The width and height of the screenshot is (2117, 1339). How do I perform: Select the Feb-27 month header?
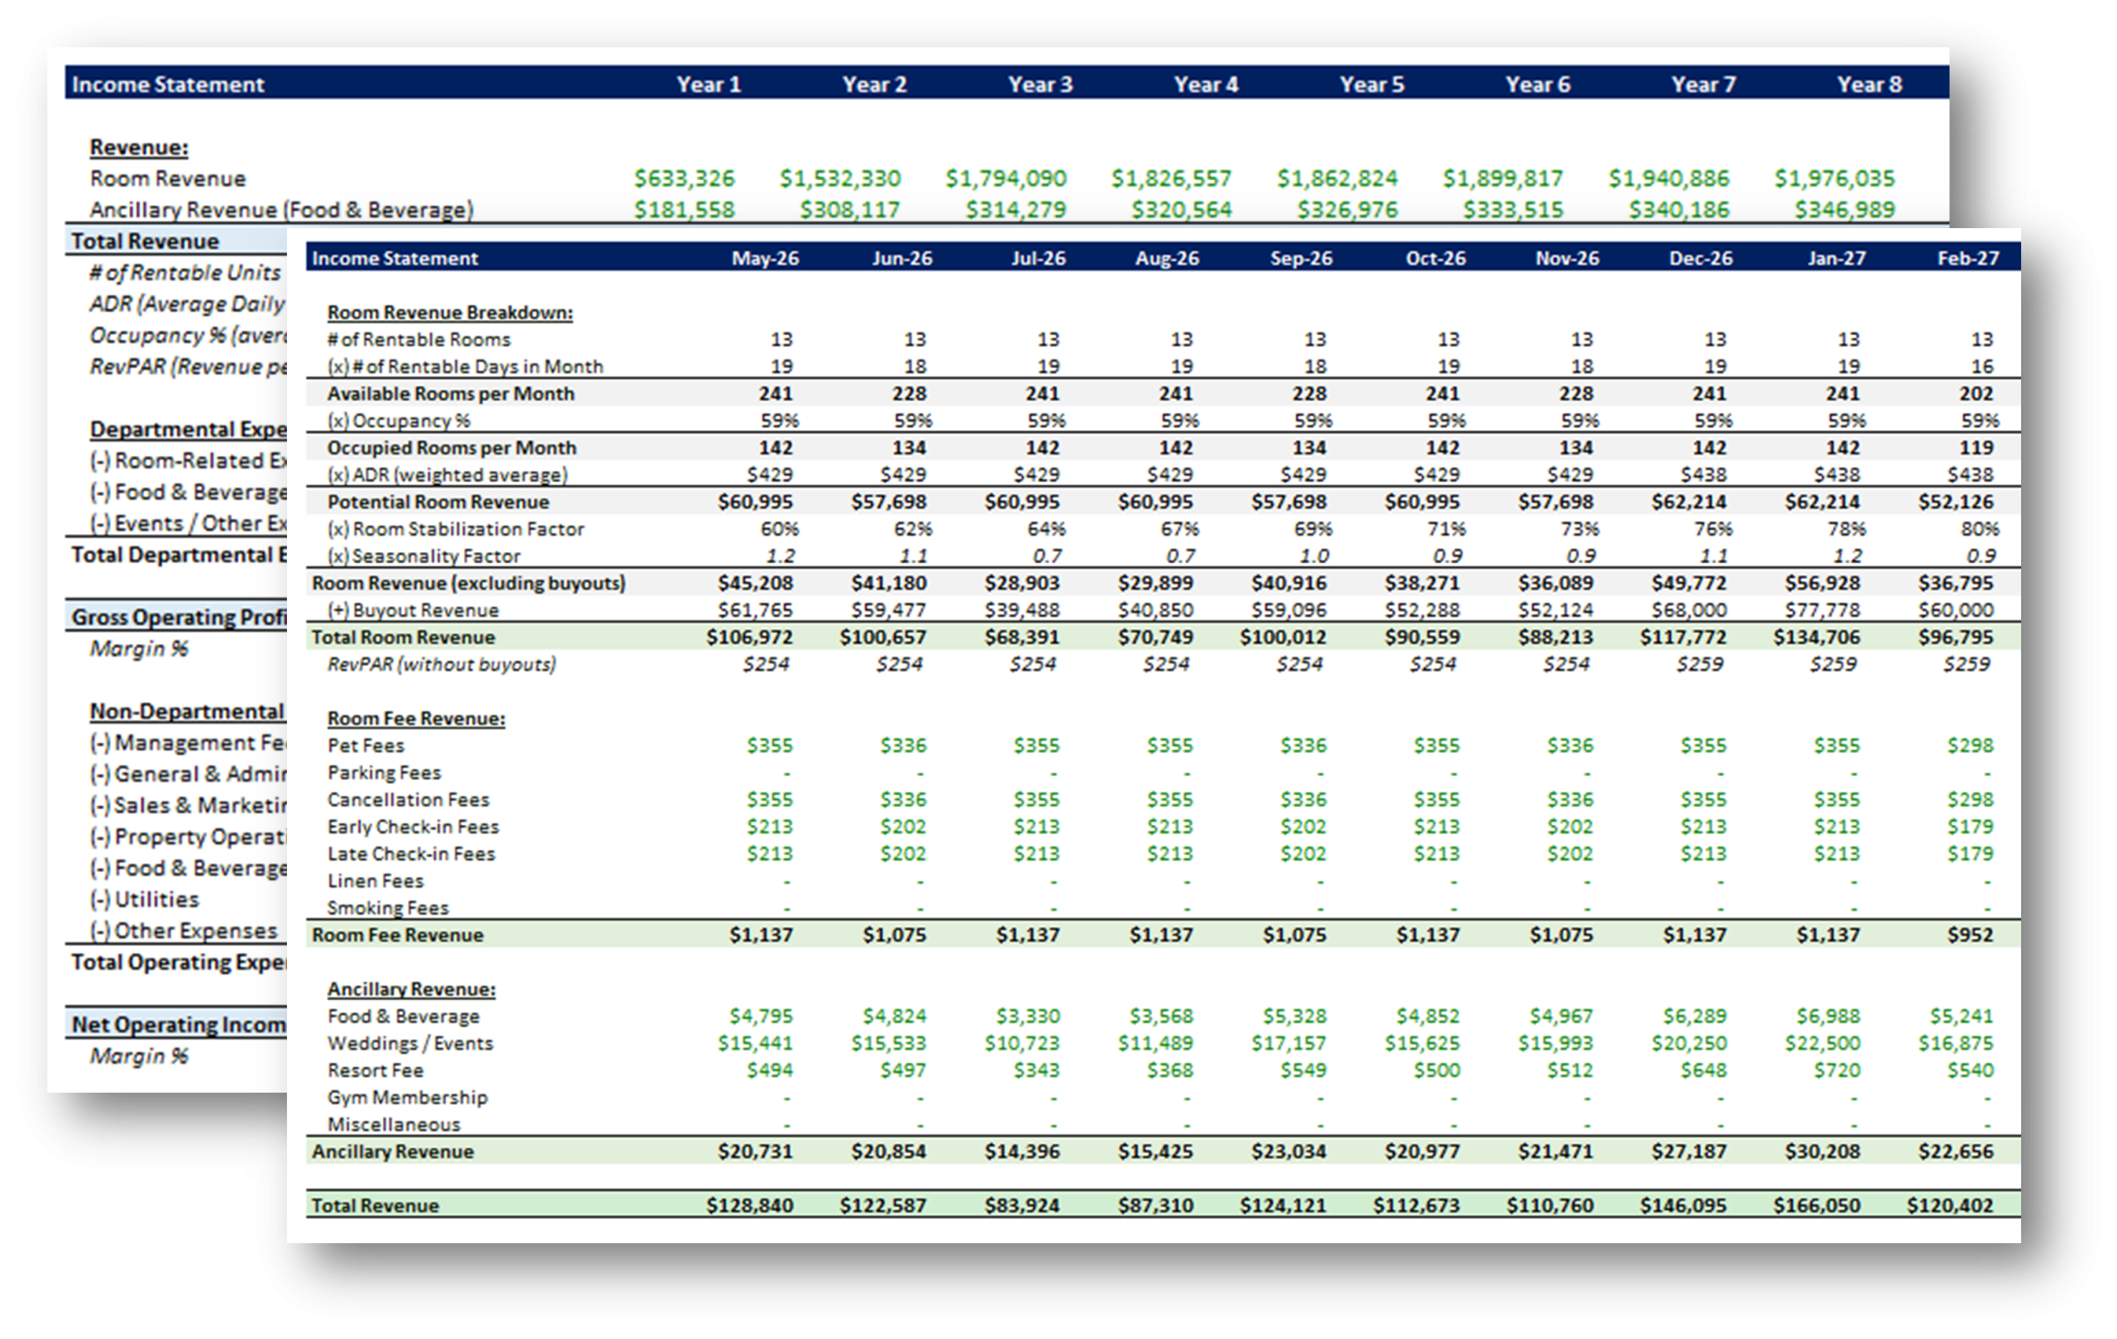coord(1967,259)
